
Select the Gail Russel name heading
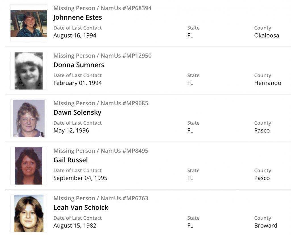[70, 160]
